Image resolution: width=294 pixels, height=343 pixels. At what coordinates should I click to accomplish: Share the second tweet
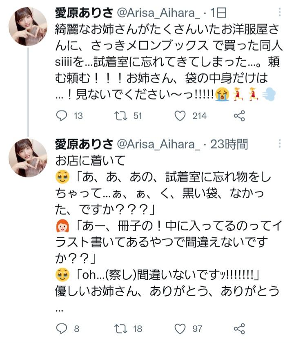tap(239, 328)
